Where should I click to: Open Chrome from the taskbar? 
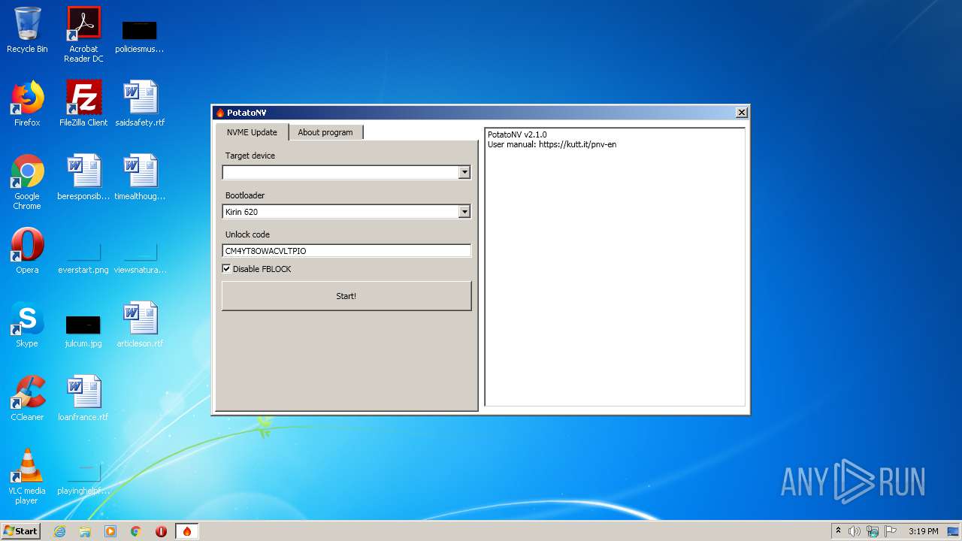point(136,531)
